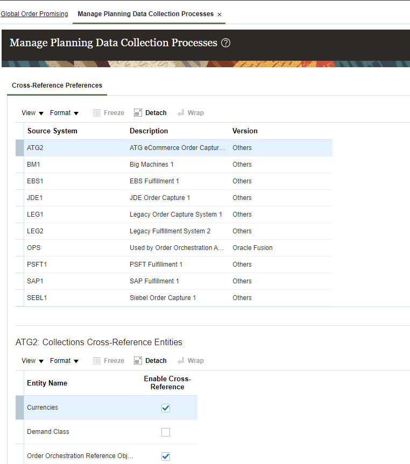Click Wrap icon in source system toolbar
Image resolution: width=410 pixels, height=464 pixels.
[x=181, y=113]
